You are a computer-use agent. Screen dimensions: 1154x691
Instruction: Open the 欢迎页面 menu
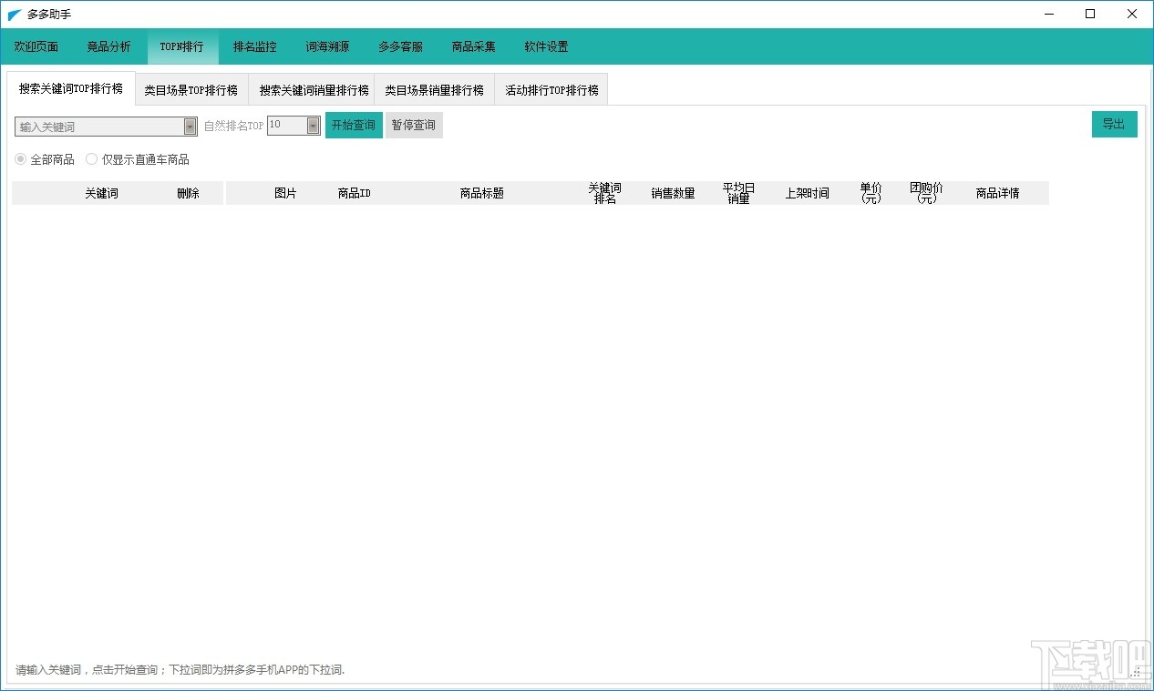click(x=36, y=46)
